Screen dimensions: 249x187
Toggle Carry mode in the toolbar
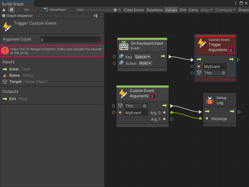tap(193, 10)
